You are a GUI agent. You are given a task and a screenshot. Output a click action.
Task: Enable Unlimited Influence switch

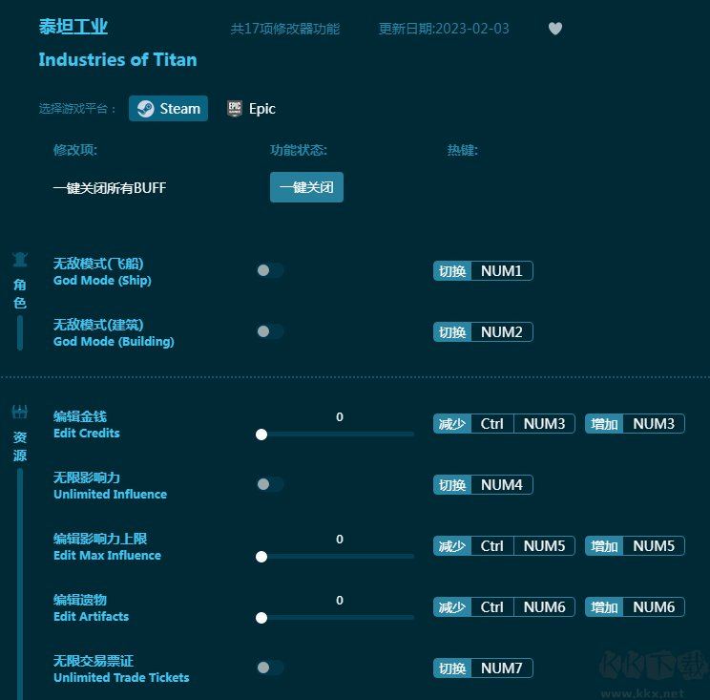point(270,484)
